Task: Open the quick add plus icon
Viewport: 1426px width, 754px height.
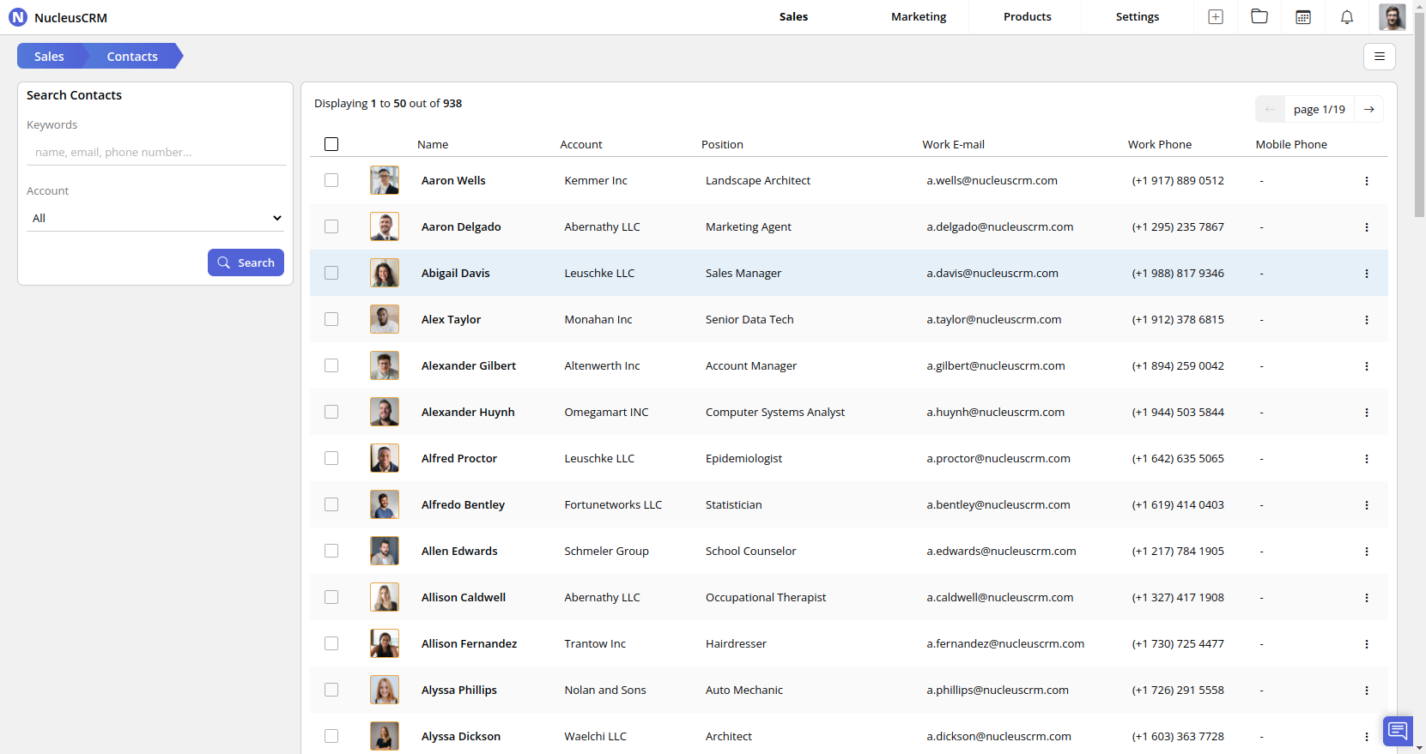Action: tap(1216, 17)
